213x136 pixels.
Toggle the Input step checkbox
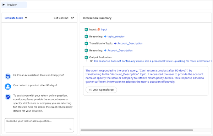[x=86, y=29]
